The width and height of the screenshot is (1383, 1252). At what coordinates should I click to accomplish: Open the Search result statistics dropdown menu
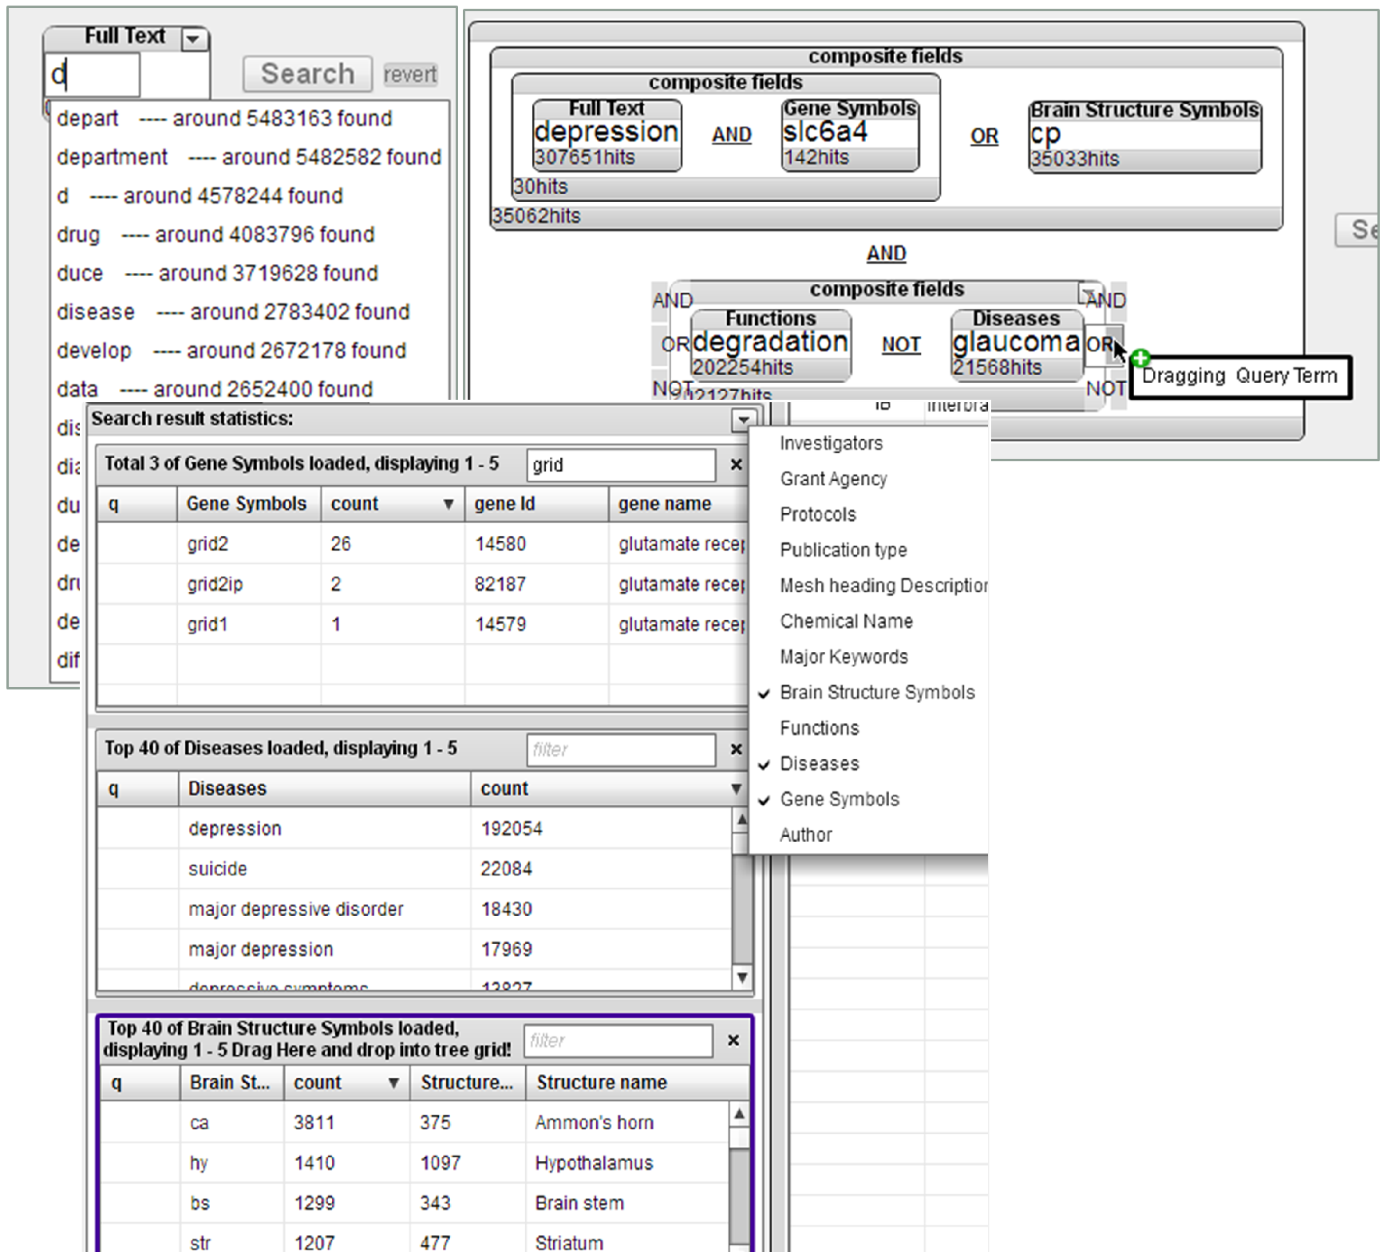coord(743,420)
